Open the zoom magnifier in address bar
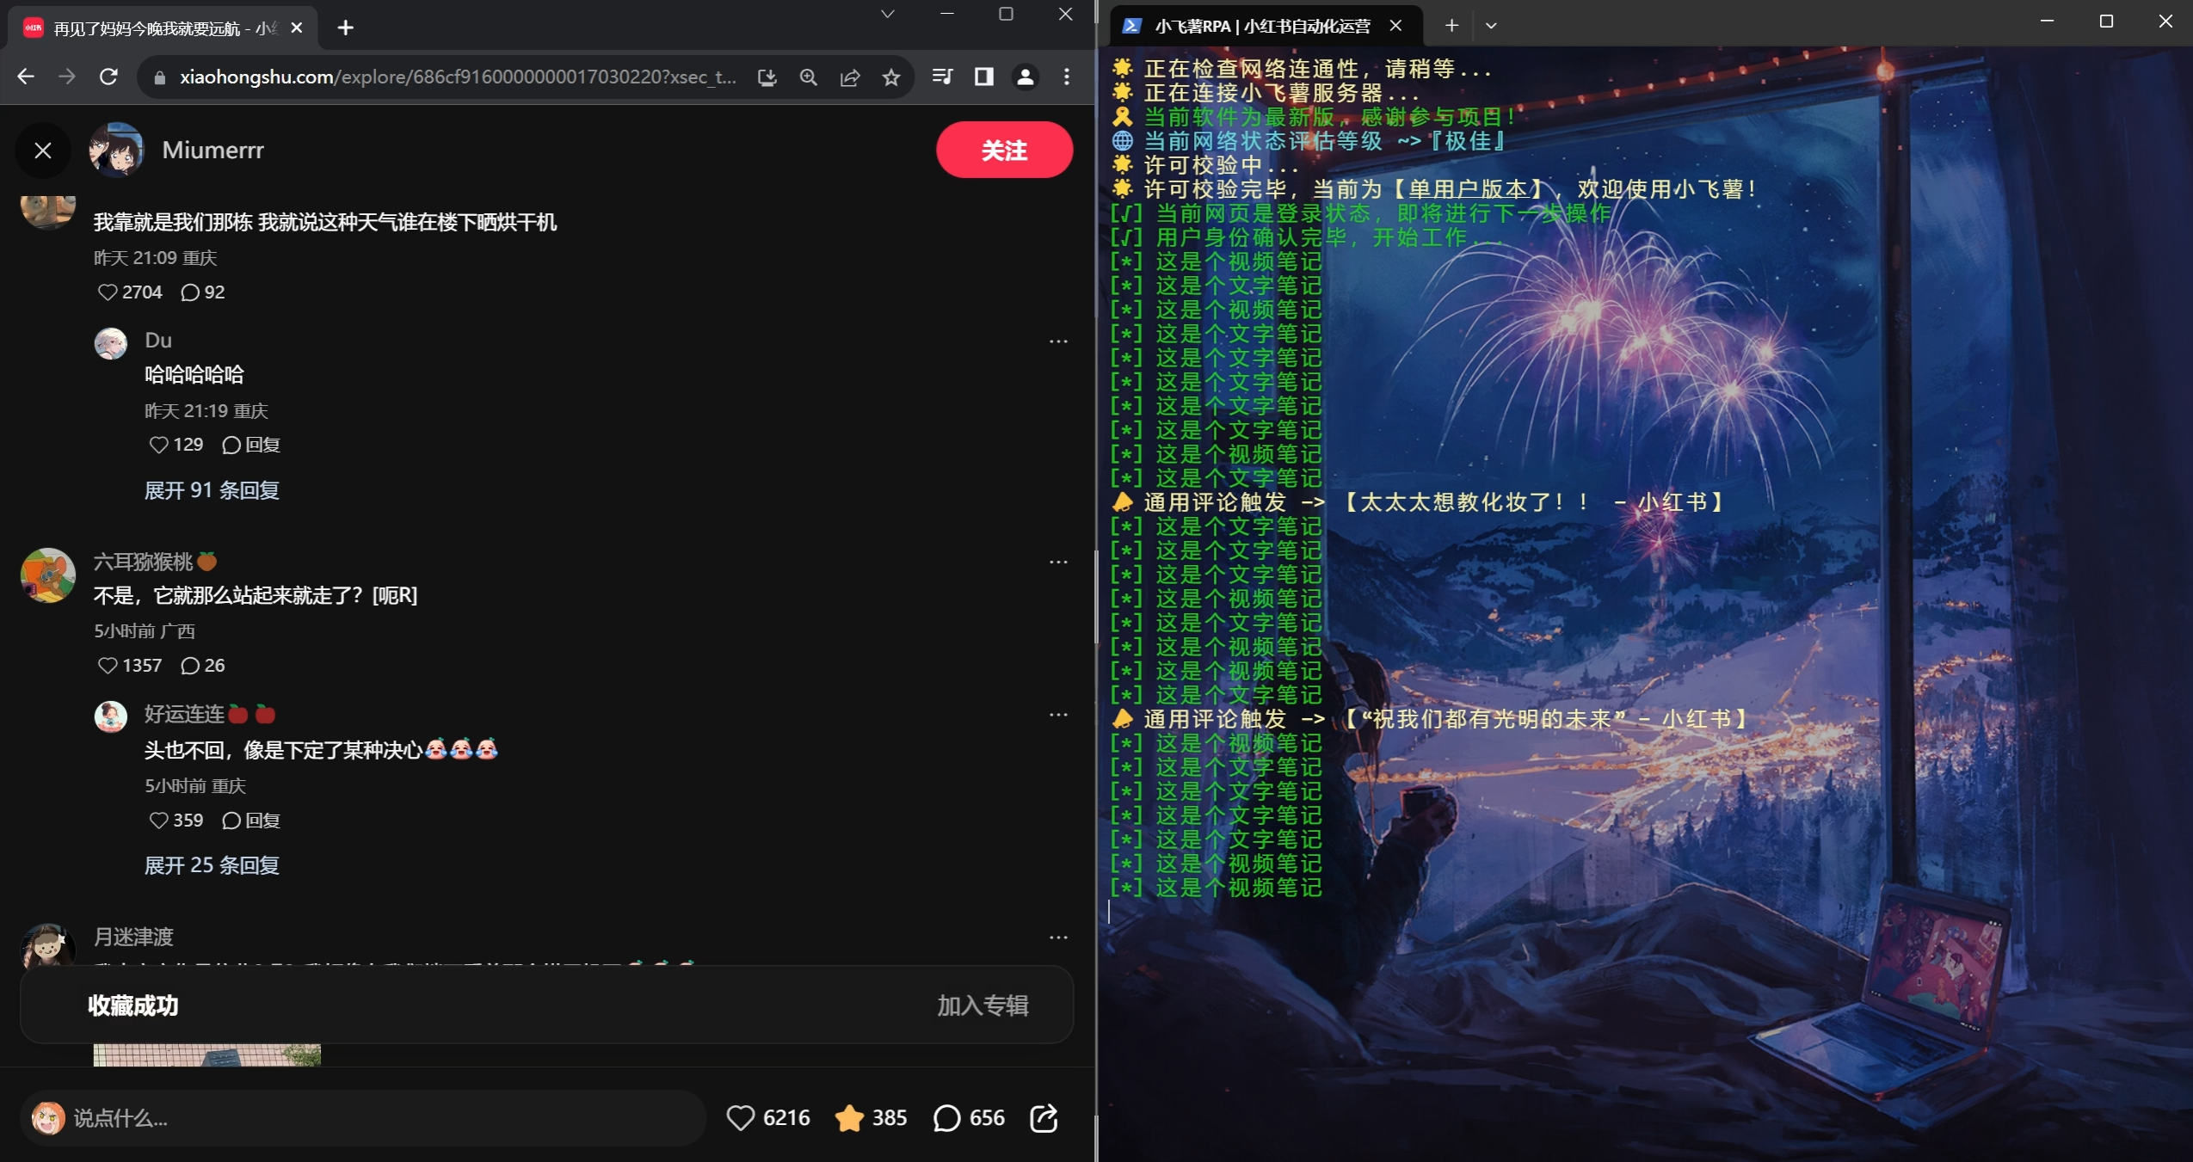 [x=808, y=77]
